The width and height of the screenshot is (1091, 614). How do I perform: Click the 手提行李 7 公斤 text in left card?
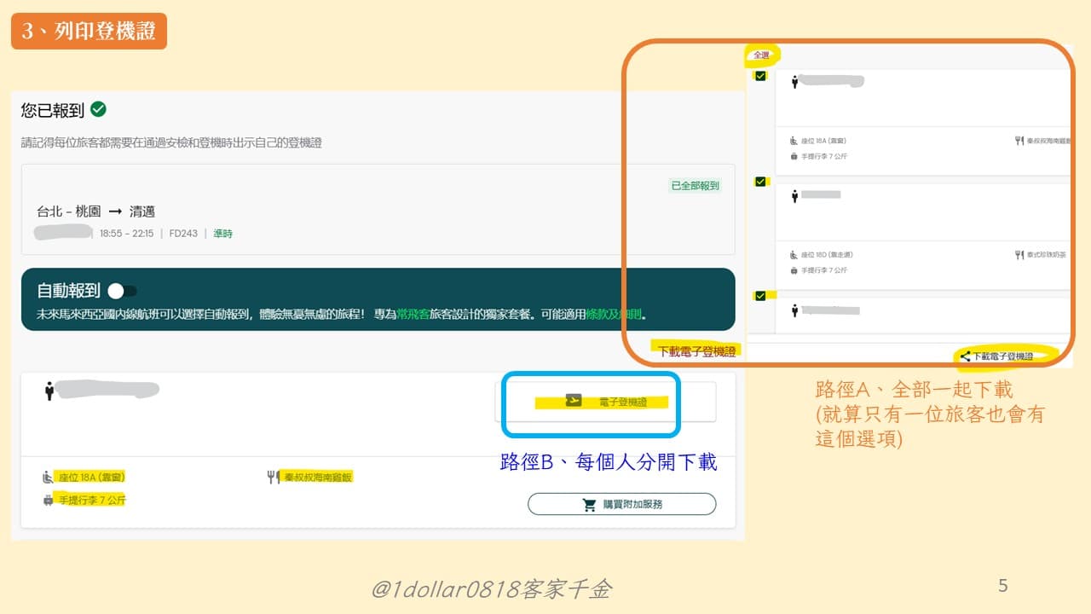pos(91,500)
